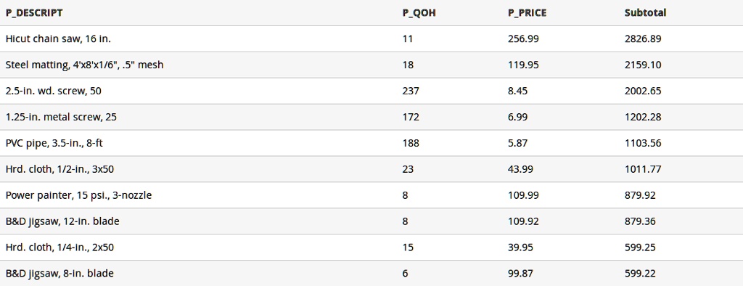Select the P_QOH column header
Viewport: 743px width, 286px height.
419,13
